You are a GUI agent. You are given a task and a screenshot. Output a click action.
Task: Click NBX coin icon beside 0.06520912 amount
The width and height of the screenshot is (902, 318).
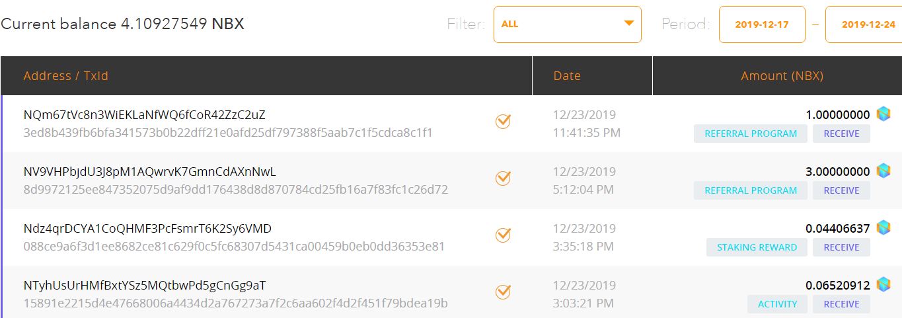pos(883,285)
